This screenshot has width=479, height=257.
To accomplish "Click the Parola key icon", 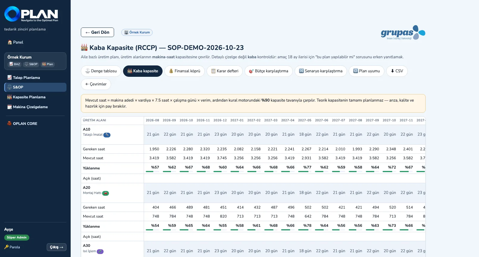I will pos(7,247).
